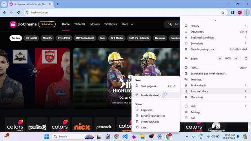This screenshot has width=251, height=141.
Task: Click the Chrome three-dot menu button
Action: [247, 13]
